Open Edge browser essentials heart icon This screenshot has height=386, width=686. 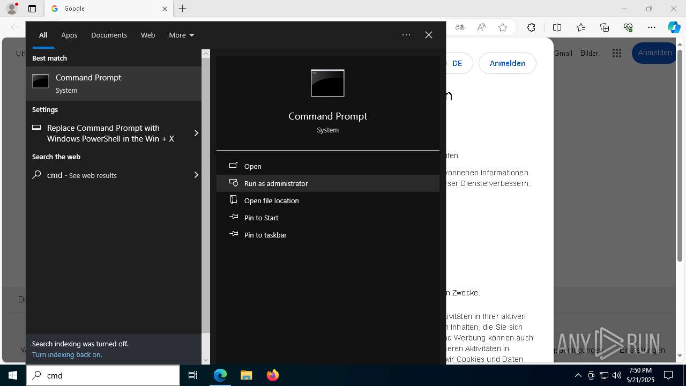628,27
